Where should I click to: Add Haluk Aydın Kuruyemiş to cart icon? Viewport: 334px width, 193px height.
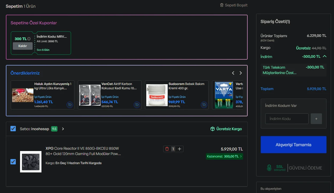pyautogui.click(x=70, y=105)
